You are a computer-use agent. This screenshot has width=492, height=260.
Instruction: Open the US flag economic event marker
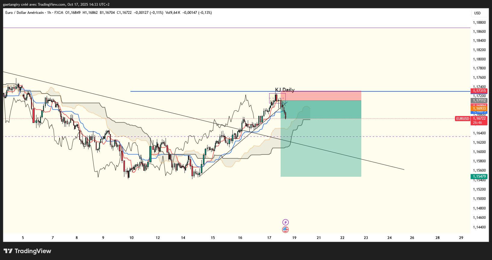(285, 230)
